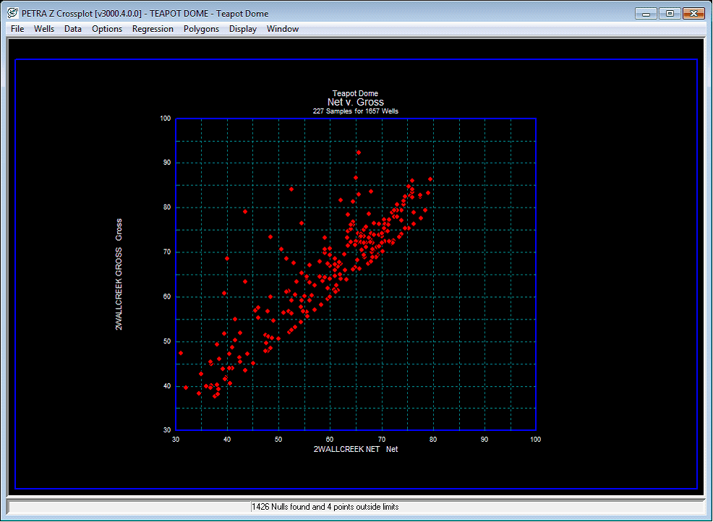The image size is (713, 522).
Task: Click the plot title Net v. Gross
Action: click(355, 102)
